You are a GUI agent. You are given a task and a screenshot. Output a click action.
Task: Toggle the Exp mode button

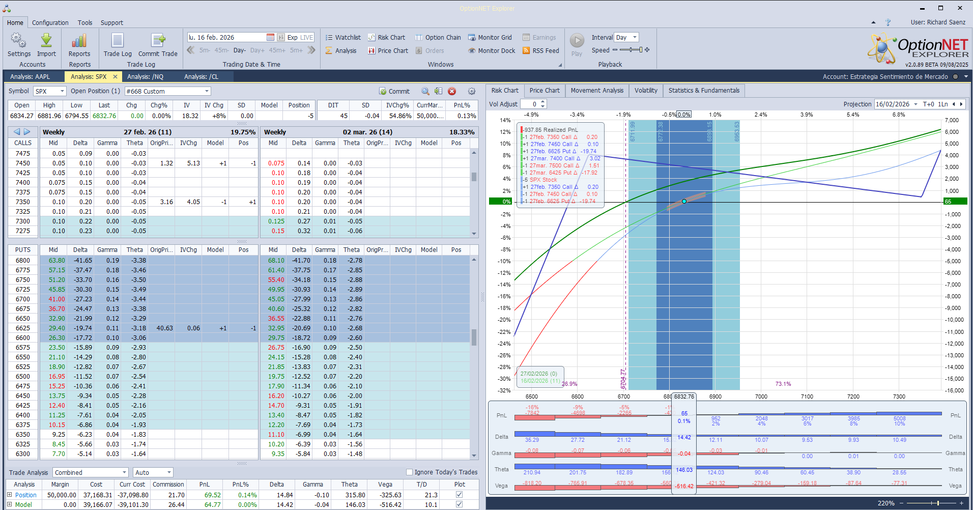tap(293, 37)
